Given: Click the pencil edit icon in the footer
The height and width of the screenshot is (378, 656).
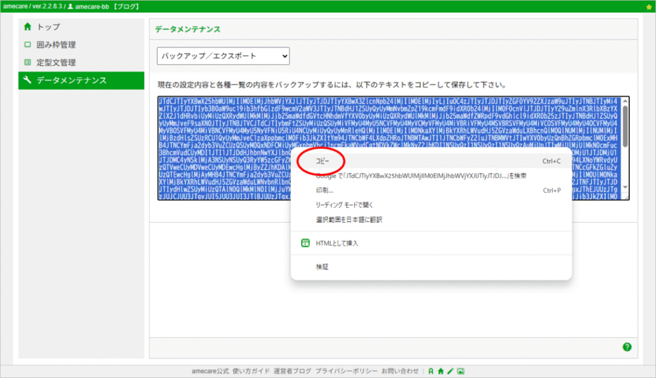Looking at the screenshot, I should [450, 371].
